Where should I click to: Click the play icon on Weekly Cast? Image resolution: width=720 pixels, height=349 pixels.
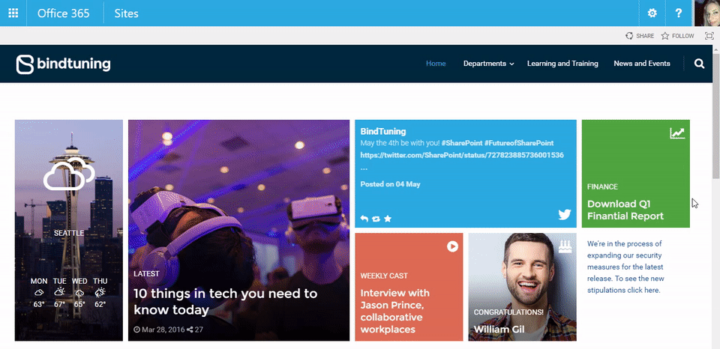coord(452,246)
